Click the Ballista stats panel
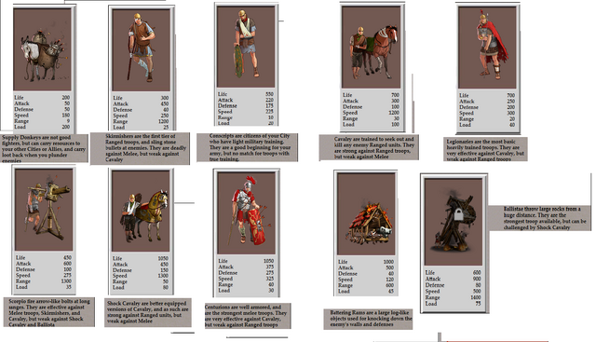The height and width of the screenshot is (342, 596). point(454,288)
